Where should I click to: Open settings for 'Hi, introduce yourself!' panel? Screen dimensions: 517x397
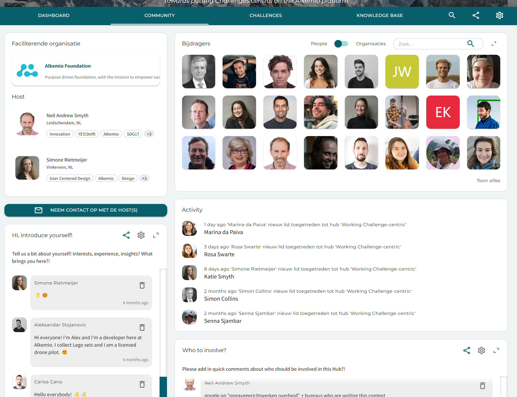[141, 235]
